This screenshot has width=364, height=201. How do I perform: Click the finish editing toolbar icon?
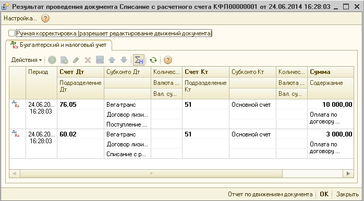click(x=100, y=60)
